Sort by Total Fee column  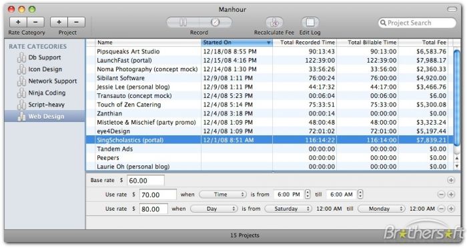(423, 43)
